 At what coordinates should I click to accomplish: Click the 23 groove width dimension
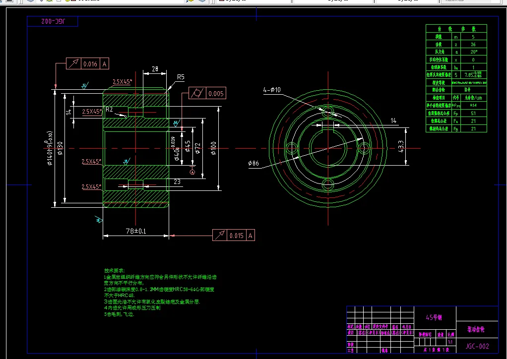[x=177, y=181]
